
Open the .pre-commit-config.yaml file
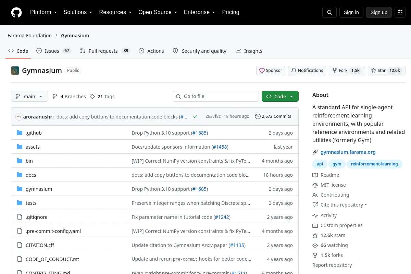point(53,231)
